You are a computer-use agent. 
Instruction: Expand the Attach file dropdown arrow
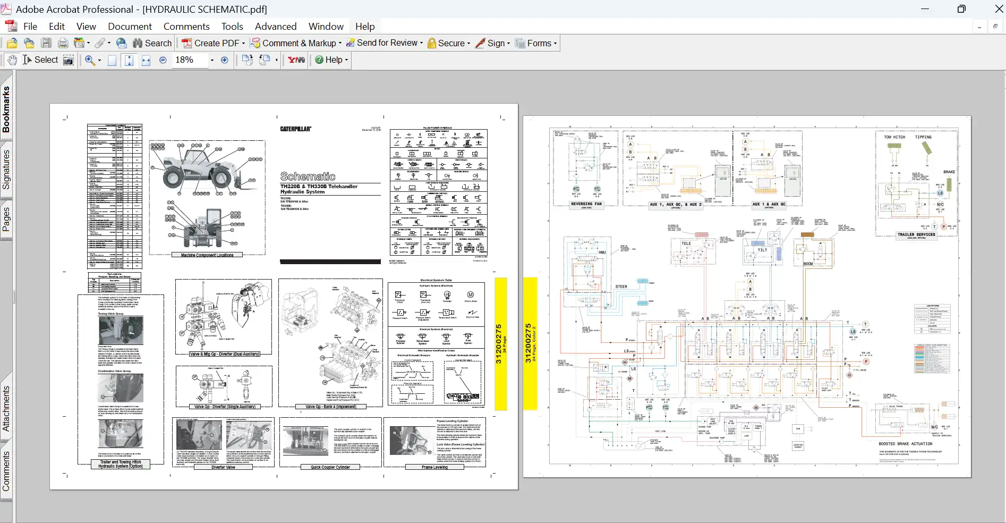(x=109, y=44)
